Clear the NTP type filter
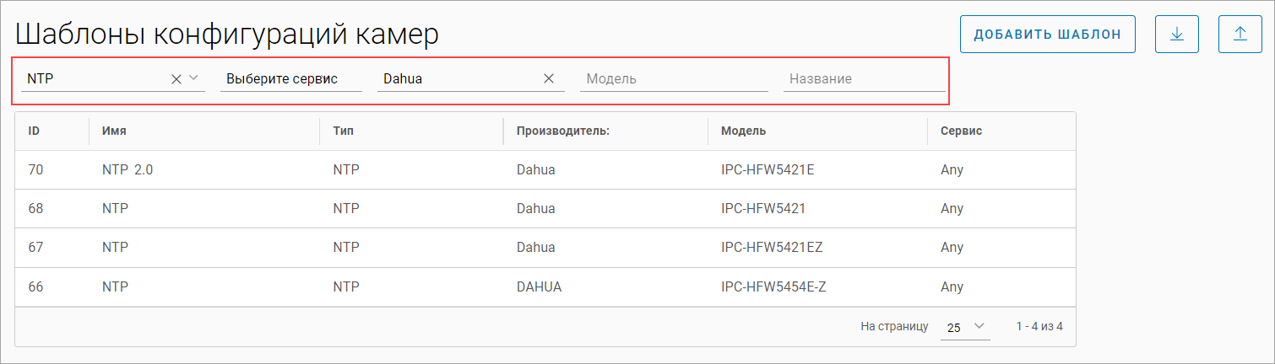 176,78
